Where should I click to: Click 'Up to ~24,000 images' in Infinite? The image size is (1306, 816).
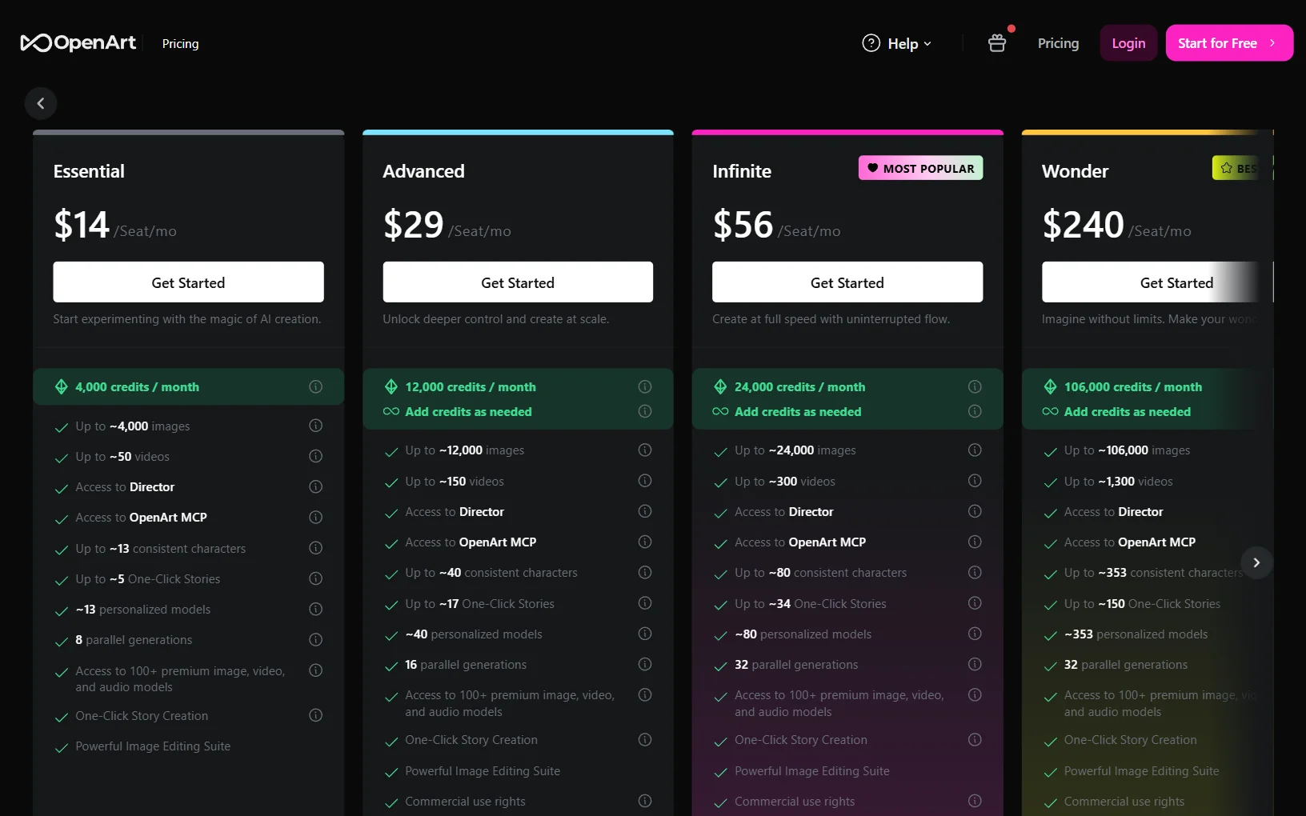click(795, 450)
